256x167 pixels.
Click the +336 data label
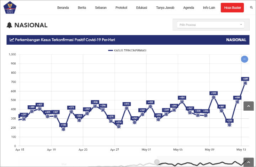[x=206, y=111]
